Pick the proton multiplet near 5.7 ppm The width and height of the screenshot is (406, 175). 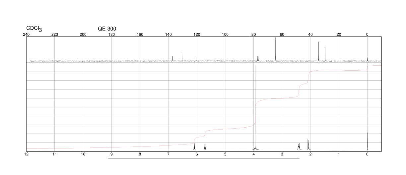tap(205, 147)
